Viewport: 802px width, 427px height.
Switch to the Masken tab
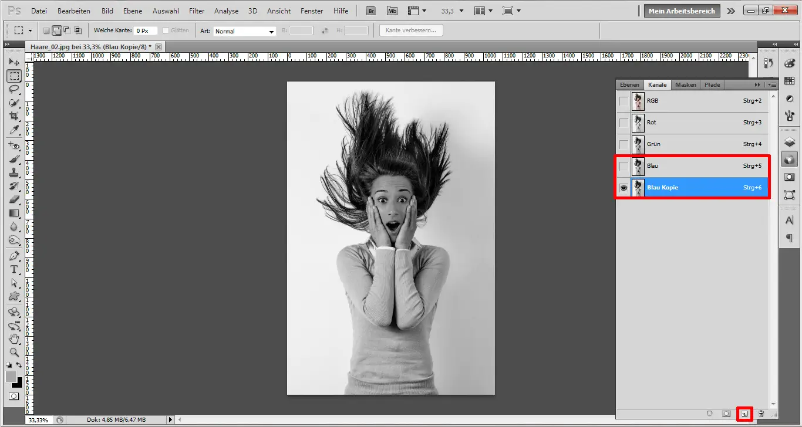(685, 84)
